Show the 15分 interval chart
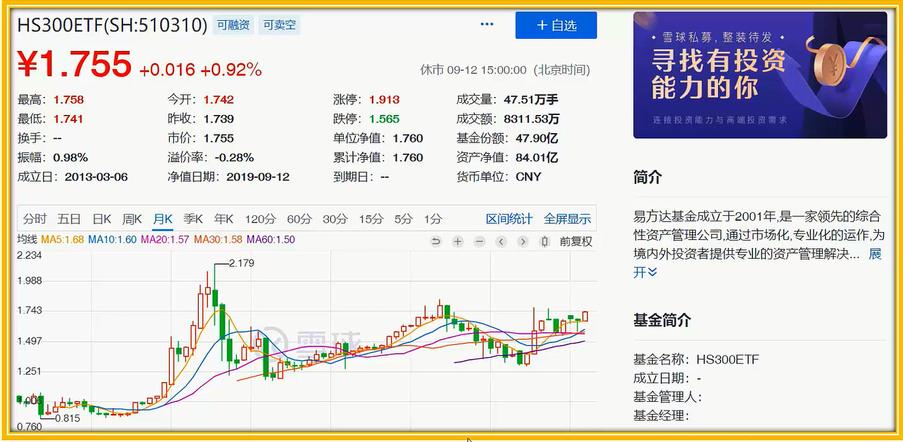Viewport: 903px width, 442px height. (371, 219)
